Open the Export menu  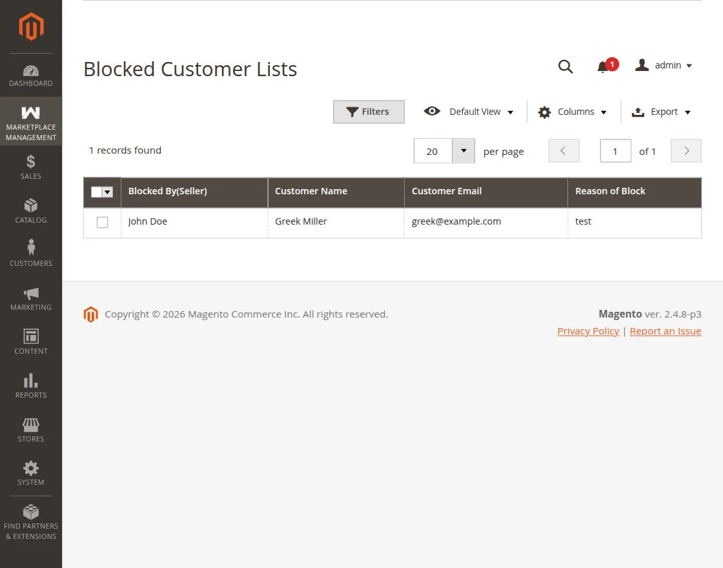pos(661,111)
